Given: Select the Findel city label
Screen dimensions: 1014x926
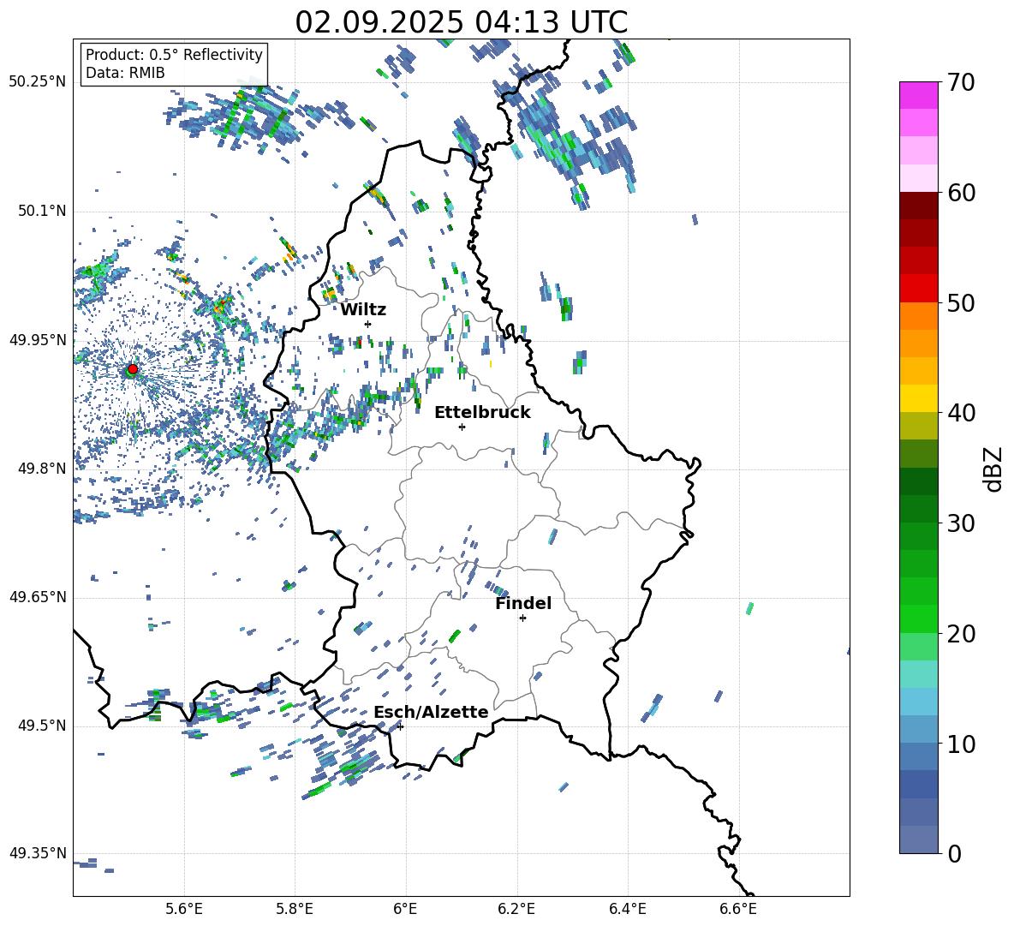Looking at the screenshot, I should (523, 604).
